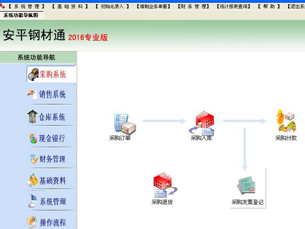Click the 采购发票登记 label text

[248, 202]
